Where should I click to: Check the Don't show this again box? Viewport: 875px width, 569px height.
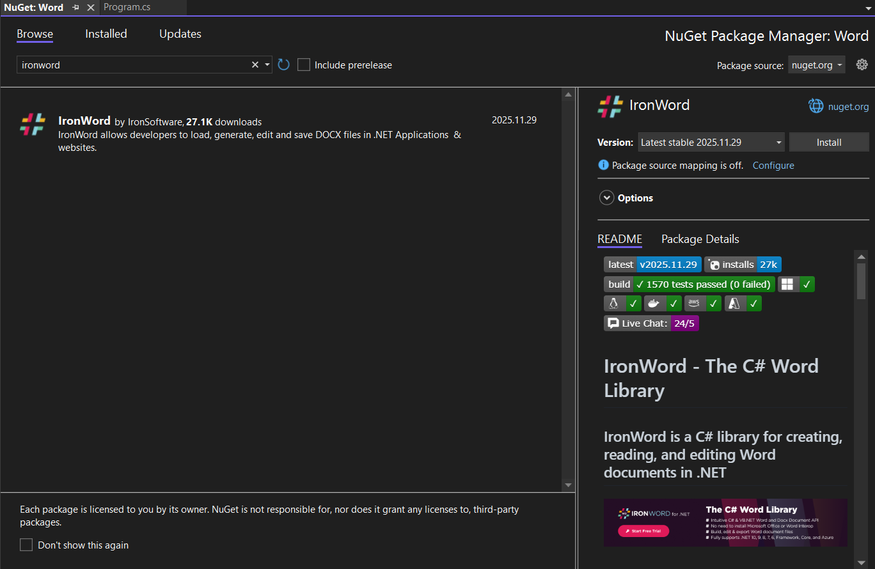coord(26,545)
